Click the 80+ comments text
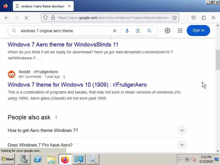 point(30,77)
